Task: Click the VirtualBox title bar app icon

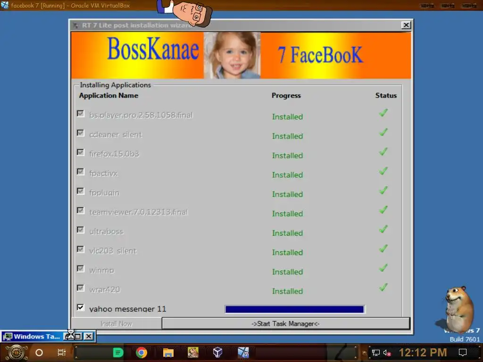Action: tap(5, 5)
